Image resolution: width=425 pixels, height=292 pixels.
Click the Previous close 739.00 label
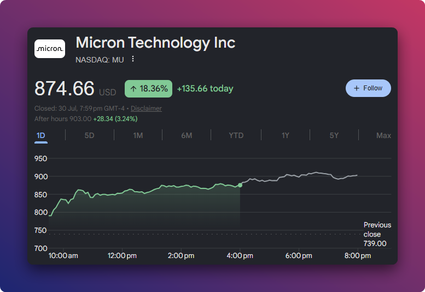pos(377,234)
